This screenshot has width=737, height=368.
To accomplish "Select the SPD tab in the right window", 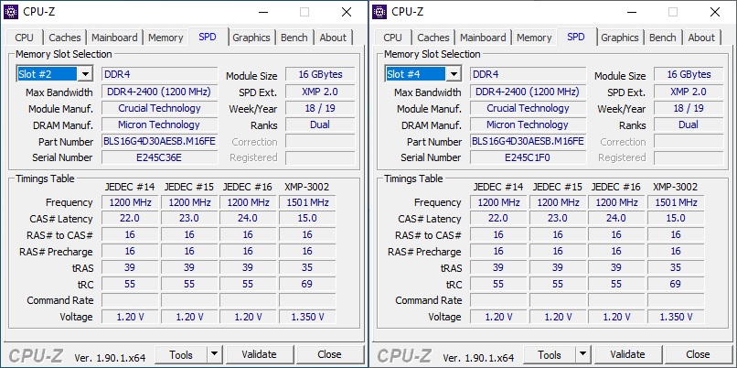I will pos(576,37).
